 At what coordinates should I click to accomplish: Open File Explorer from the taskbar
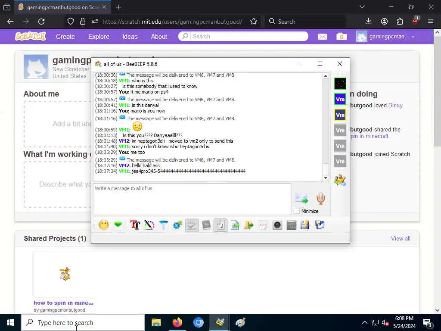tap(156, 322)
